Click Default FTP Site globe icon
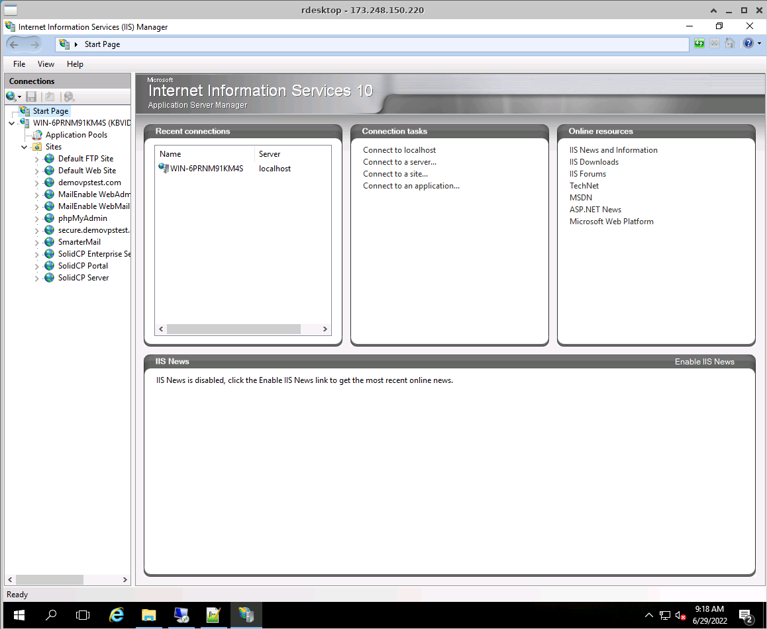 (x=50, y=158)
